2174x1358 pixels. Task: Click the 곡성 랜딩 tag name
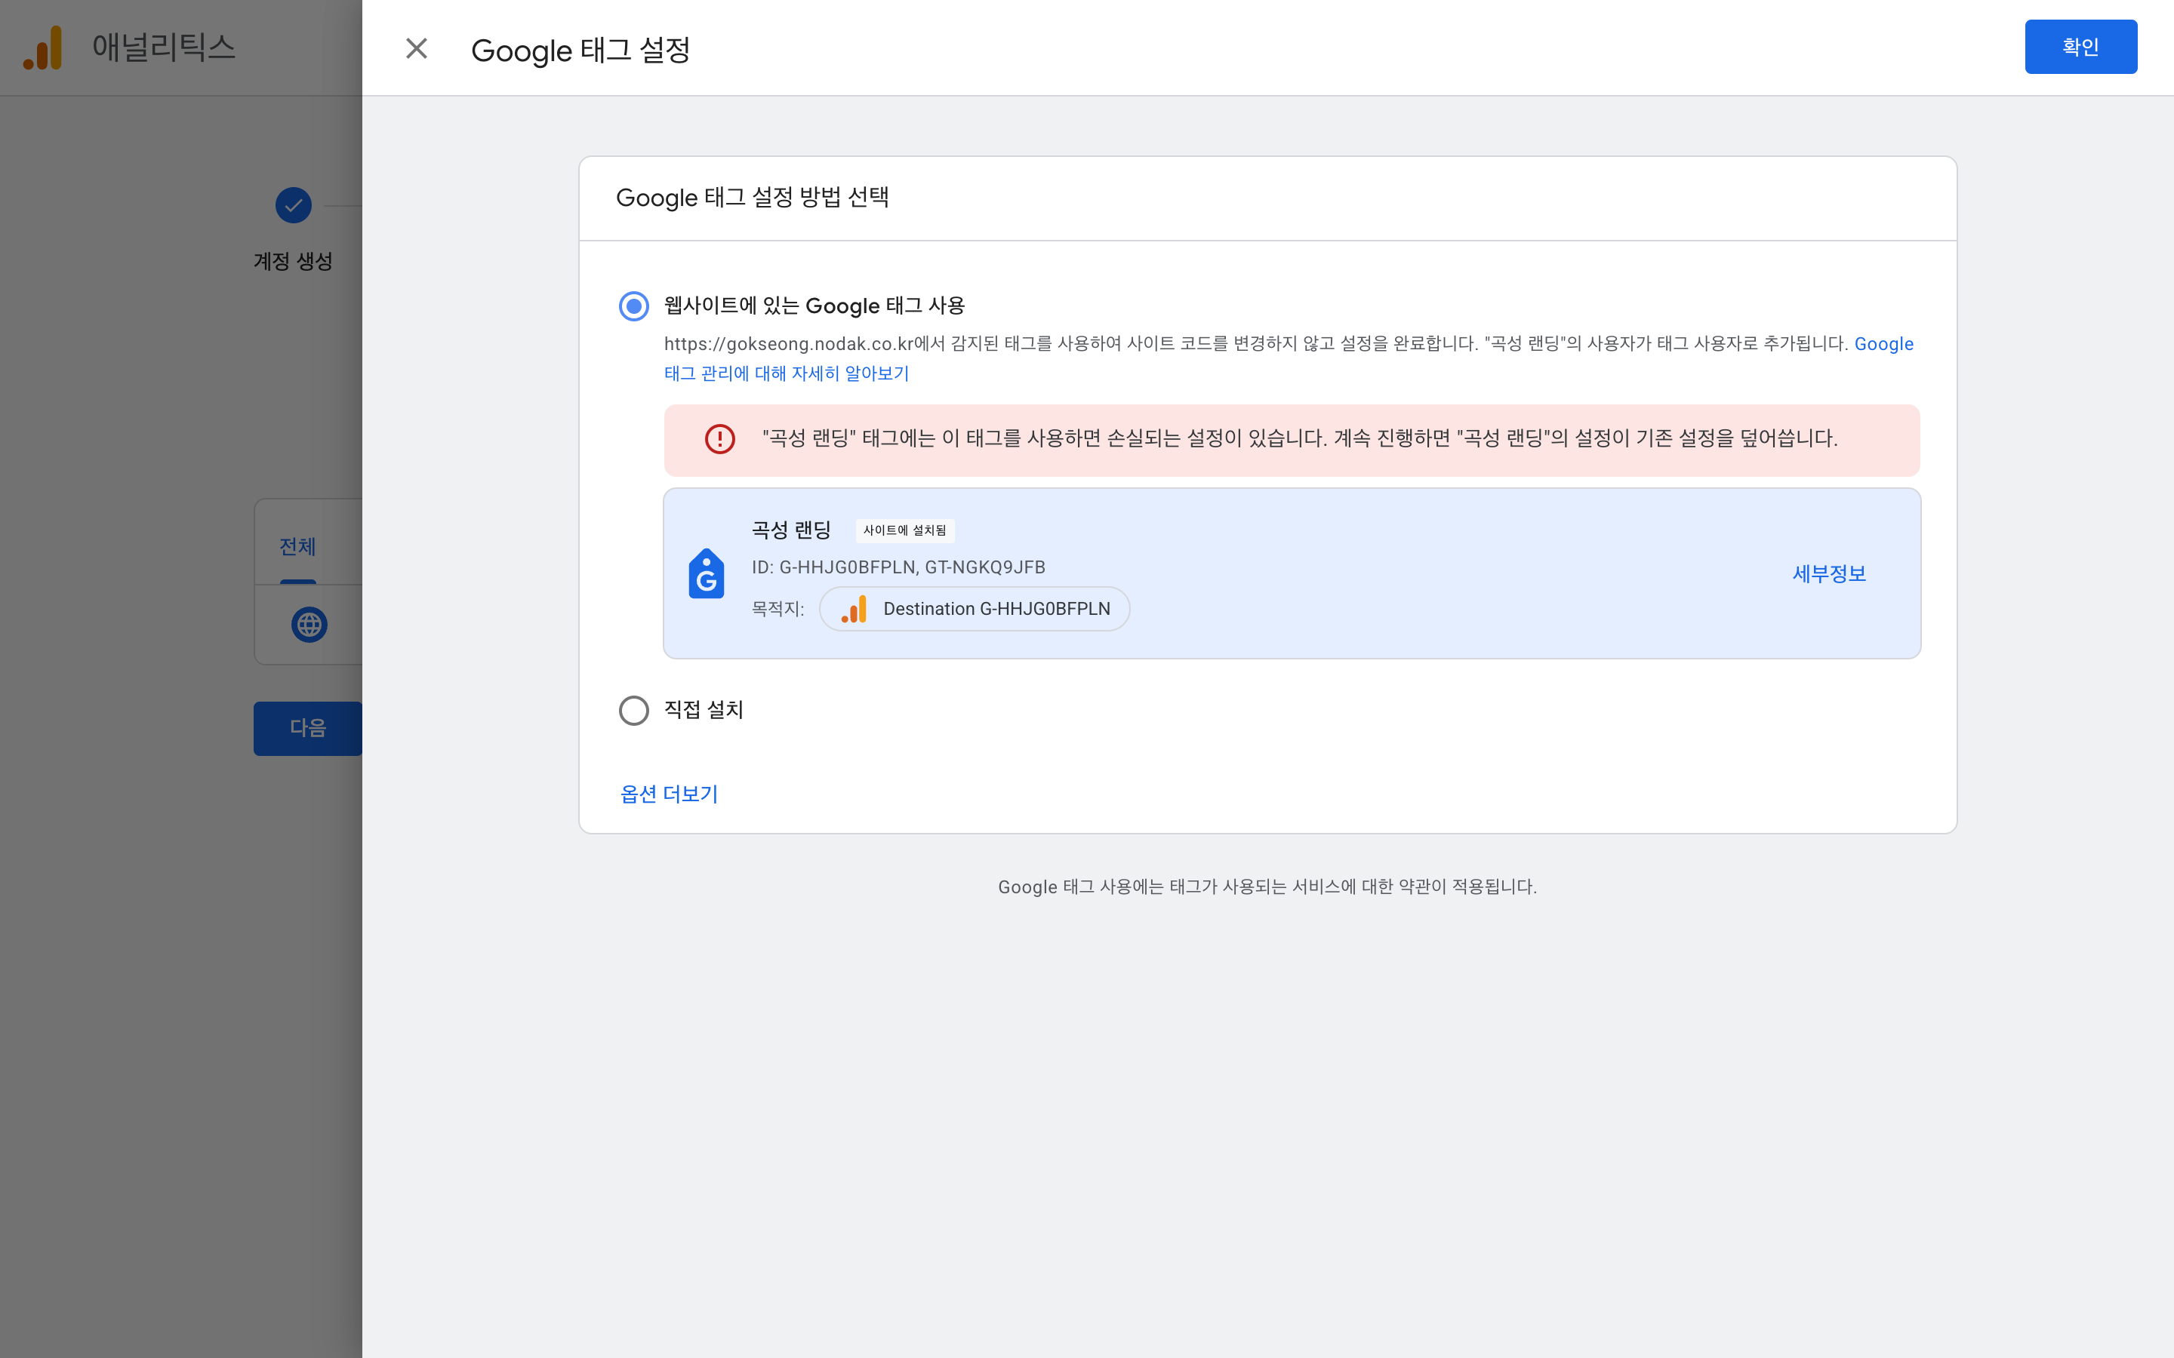click(x=790, y=530)
